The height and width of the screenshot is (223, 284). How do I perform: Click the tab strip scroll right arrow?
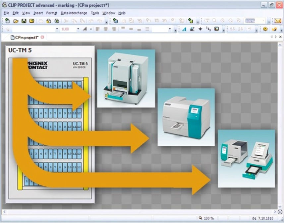(276, 37)
